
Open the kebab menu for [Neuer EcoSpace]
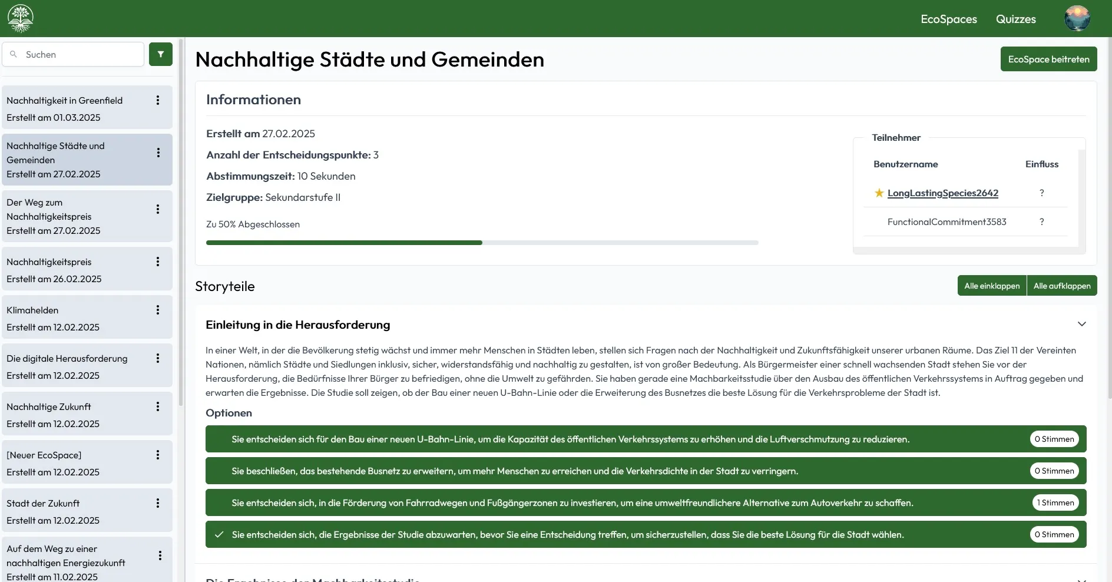pyautogui.click(x=158, y=455)
